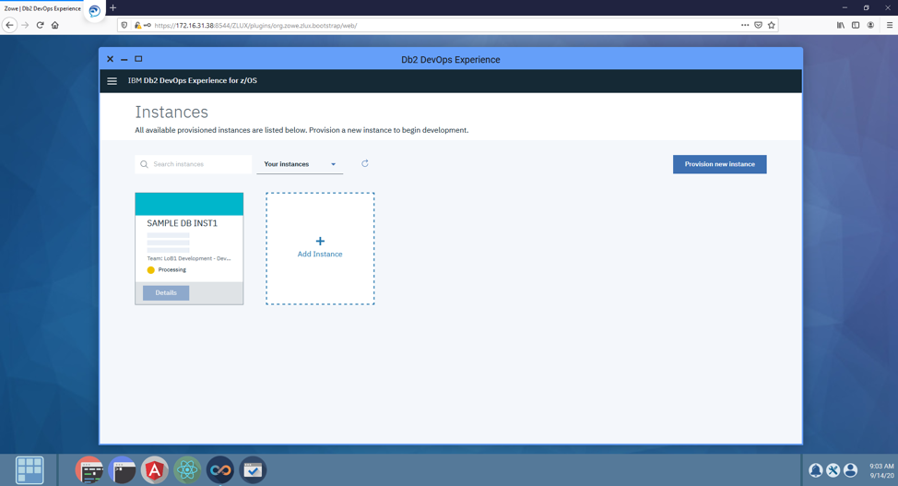The height and width of the screenshot is (486, 898).
Task: Reload the browser page
Action: [x=40, y=25]
